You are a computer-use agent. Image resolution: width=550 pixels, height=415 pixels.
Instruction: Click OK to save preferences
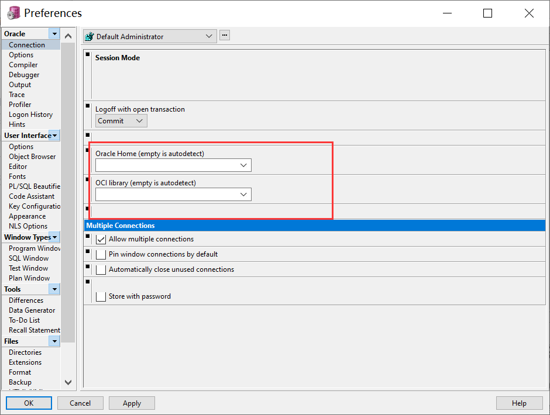(x=29, y=403)
